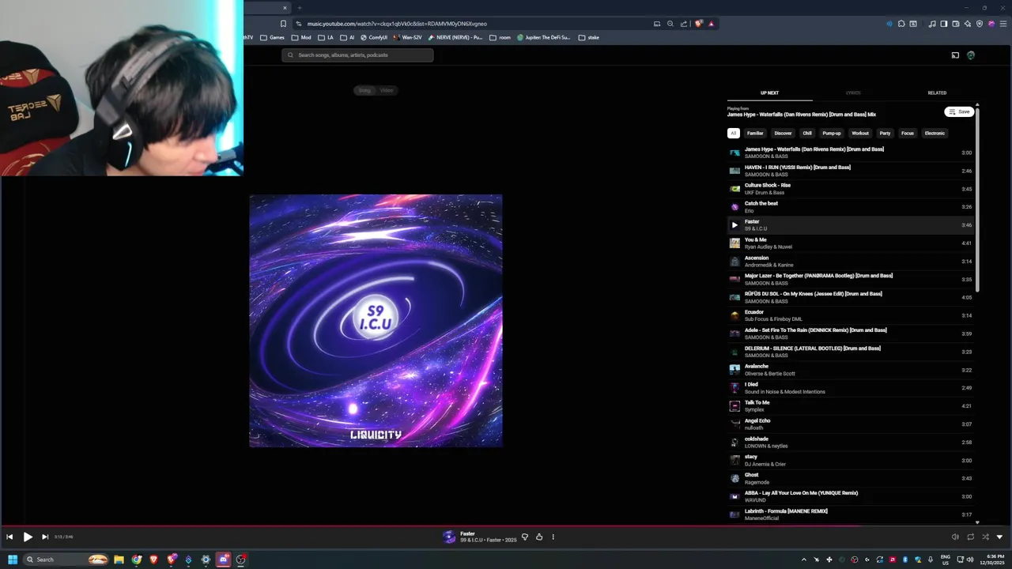Play Catch the beat by Erio

pos(851,207)
